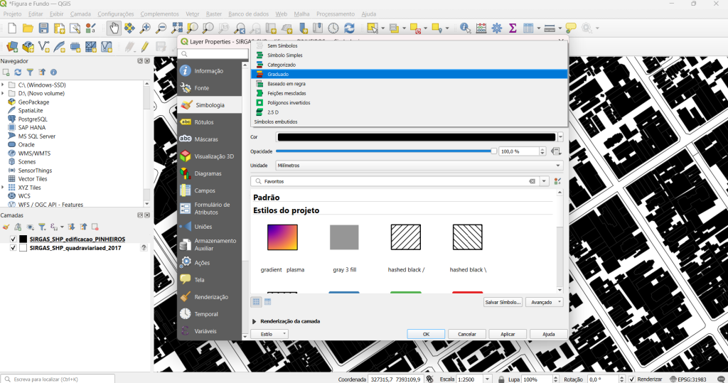Expand the XYZ Tiles tree node
The height and width of the screenshot is (383, 728).
pyautogui.click(x=4, y=188)
